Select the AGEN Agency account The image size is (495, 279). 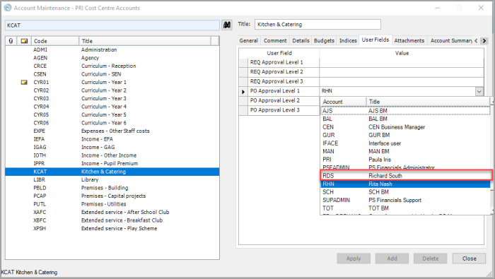112,58
